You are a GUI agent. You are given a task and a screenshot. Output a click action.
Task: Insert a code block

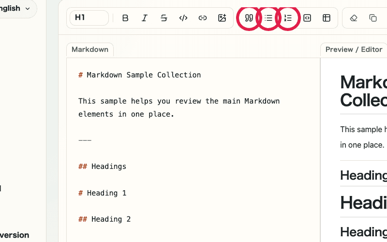point(307,18)
